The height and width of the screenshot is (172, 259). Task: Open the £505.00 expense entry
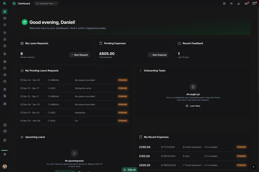point(193,165)
